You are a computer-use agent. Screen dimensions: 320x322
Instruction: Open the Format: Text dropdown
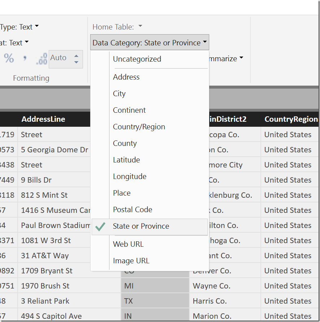point(14,43)
